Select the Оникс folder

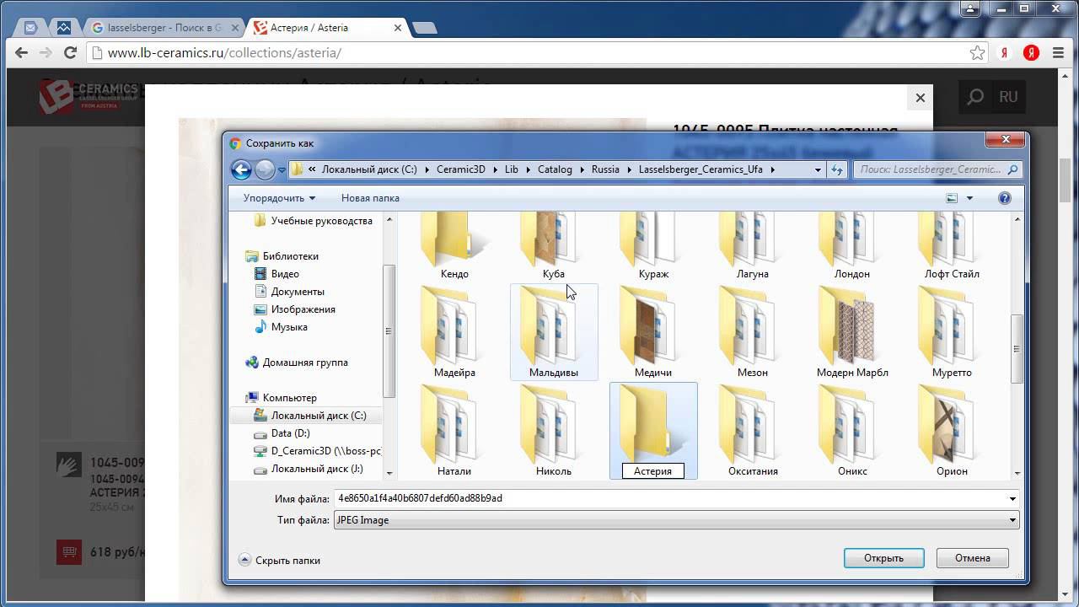coord(852,431)
